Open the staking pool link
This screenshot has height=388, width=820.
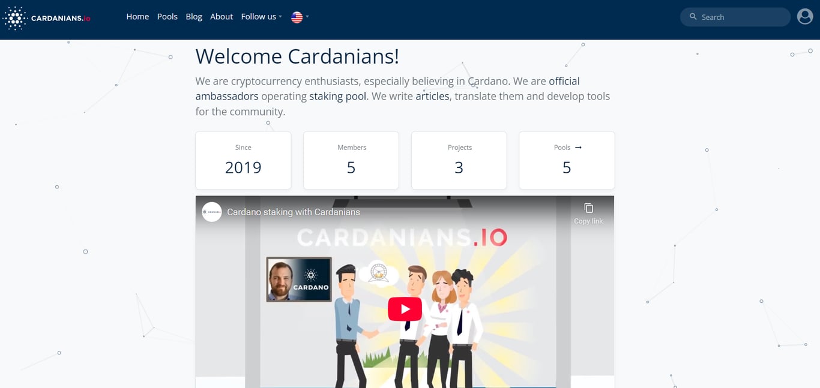pyautogui.click(x=338, y=96)
